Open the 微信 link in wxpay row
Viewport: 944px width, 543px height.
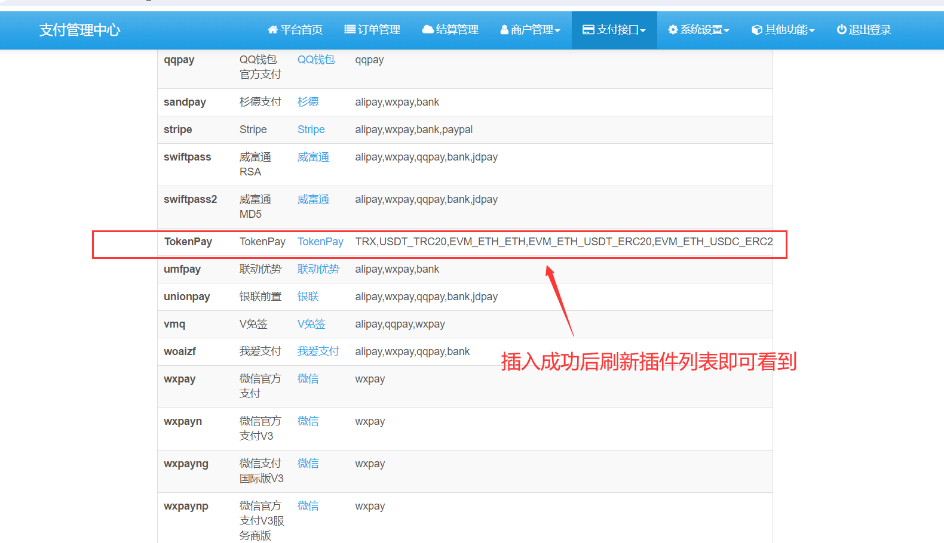(308, 379)
